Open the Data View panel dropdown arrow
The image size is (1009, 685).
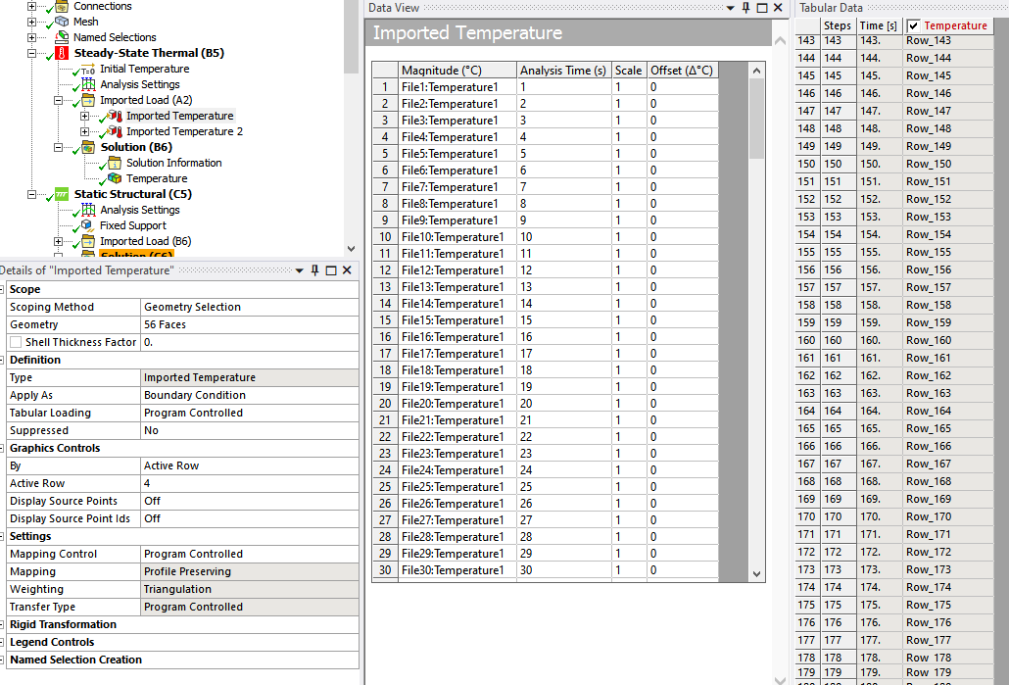(x=731, y=9)
